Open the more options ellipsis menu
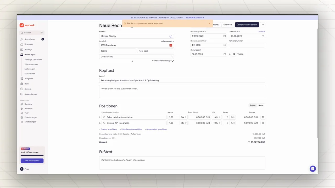Viewport: 335px width, 188px height. coord(263,25)
